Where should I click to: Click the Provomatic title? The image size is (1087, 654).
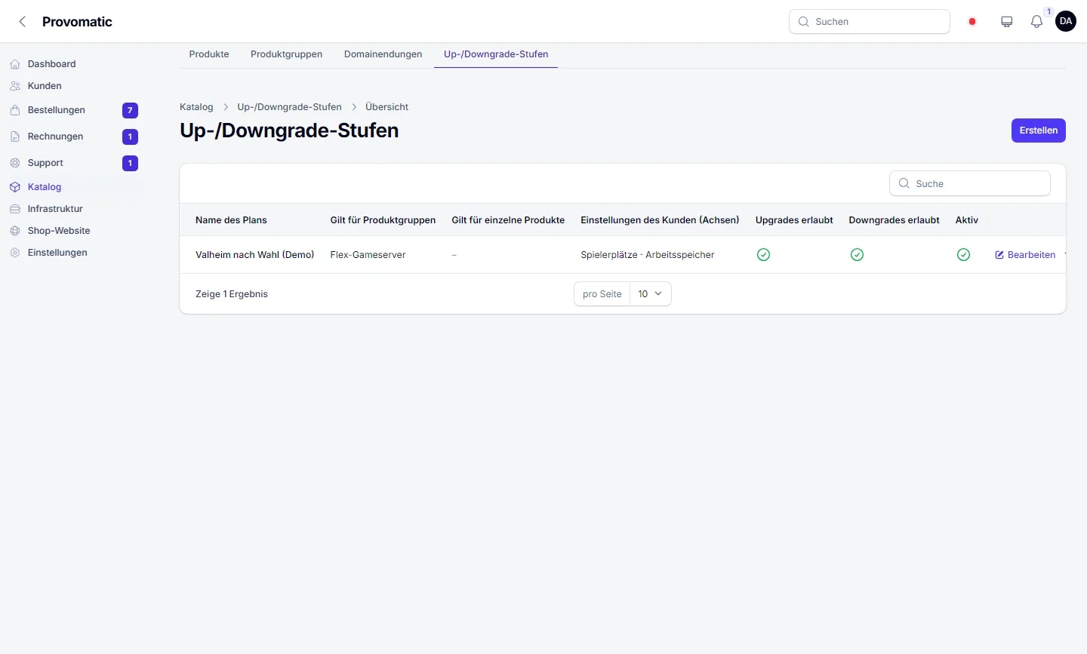tap(77, 22)
